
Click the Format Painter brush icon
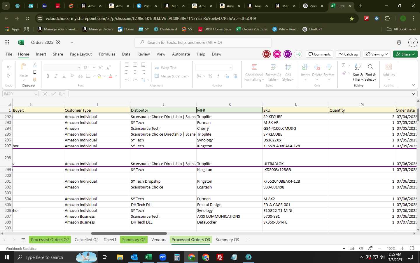[35, 79]
